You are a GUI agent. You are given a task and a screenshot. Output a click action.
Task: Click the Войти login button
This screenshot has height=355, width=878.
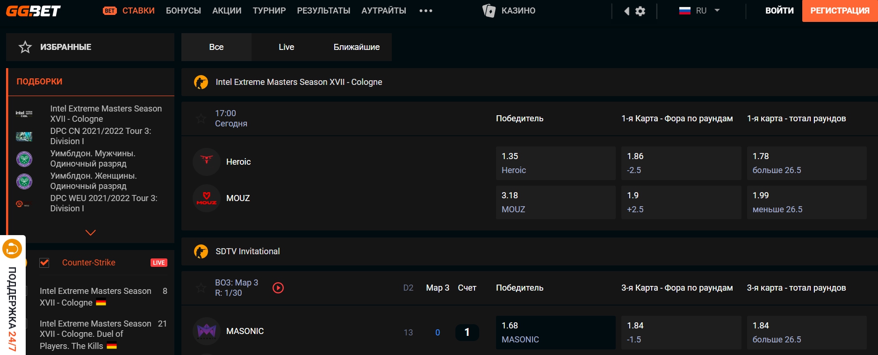coord(779,11)
